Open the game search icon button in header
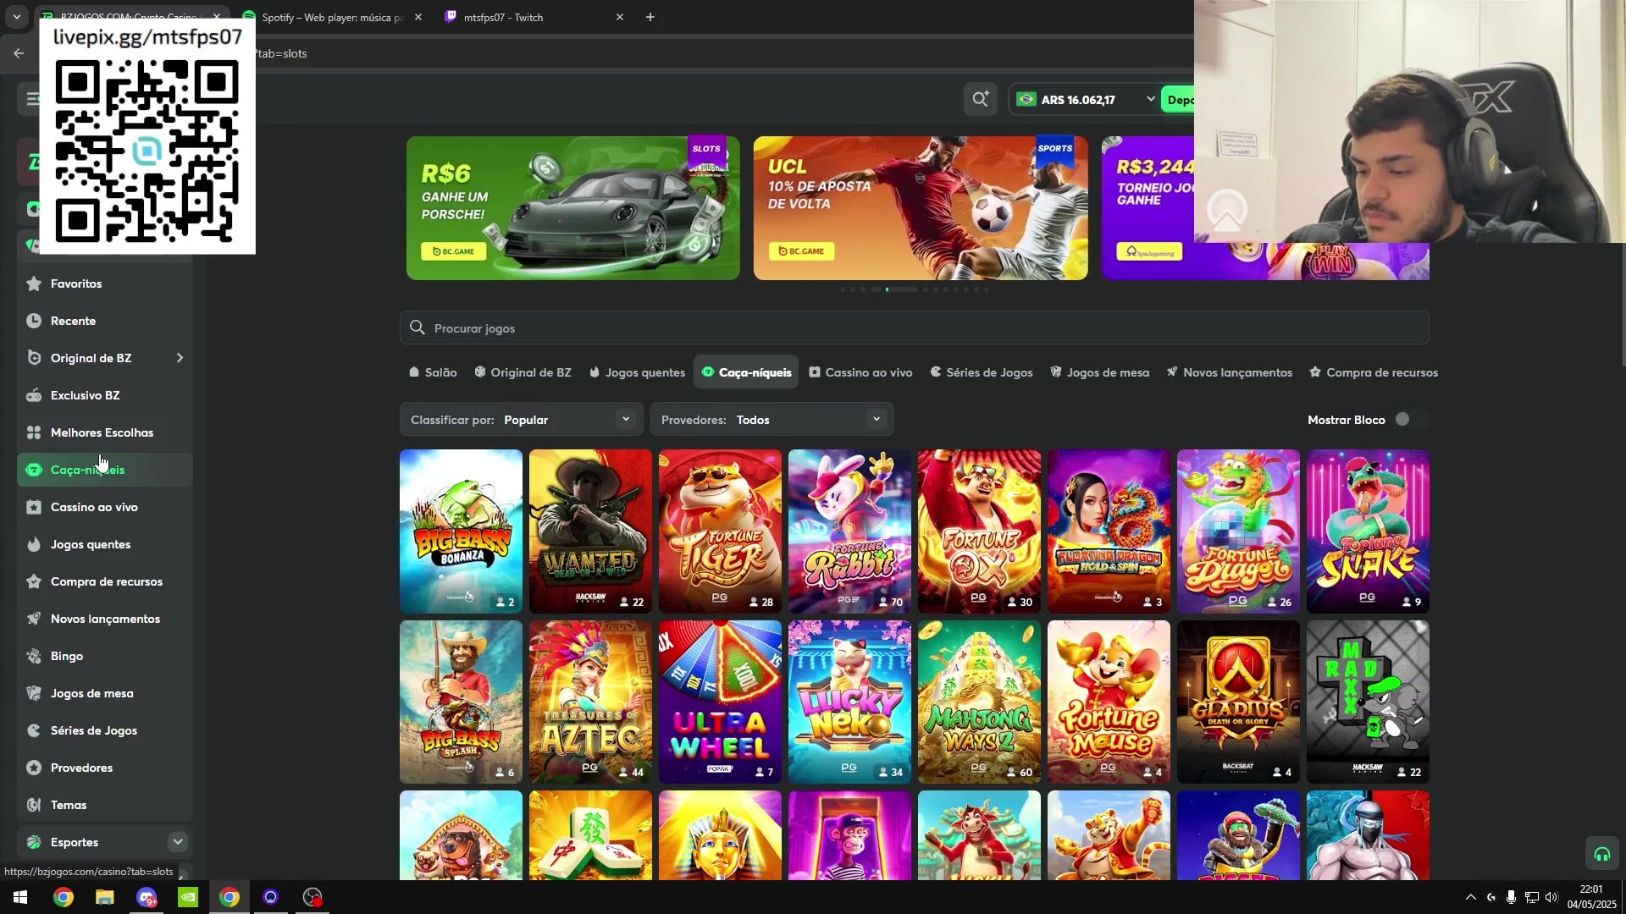The height and width of the screenshot is (914, 1626). [x=981, y=99]
